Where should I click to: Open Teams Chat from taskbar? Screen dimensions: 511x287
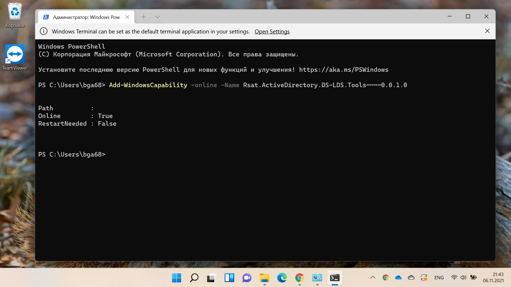click(x=247, y=278)
